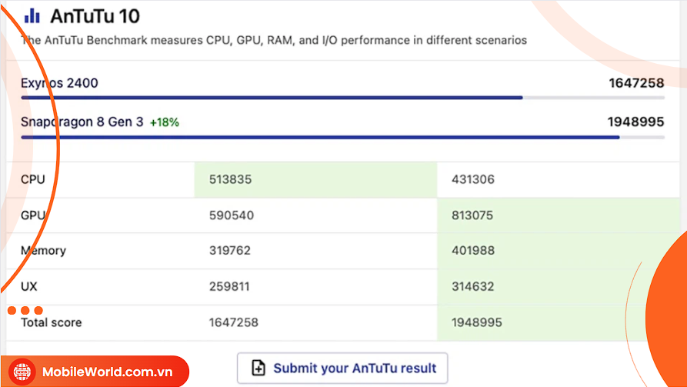Click the 1948995 score beside Snapdragon bar
This screenshot has height=387, width=687.
point(635,122)
